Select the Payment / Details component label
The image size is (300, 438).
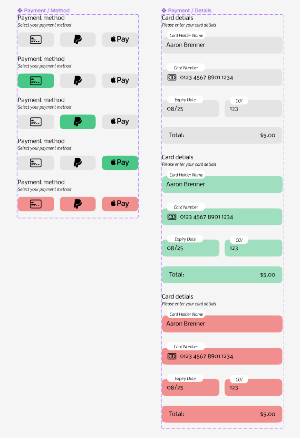coord(186,10)
